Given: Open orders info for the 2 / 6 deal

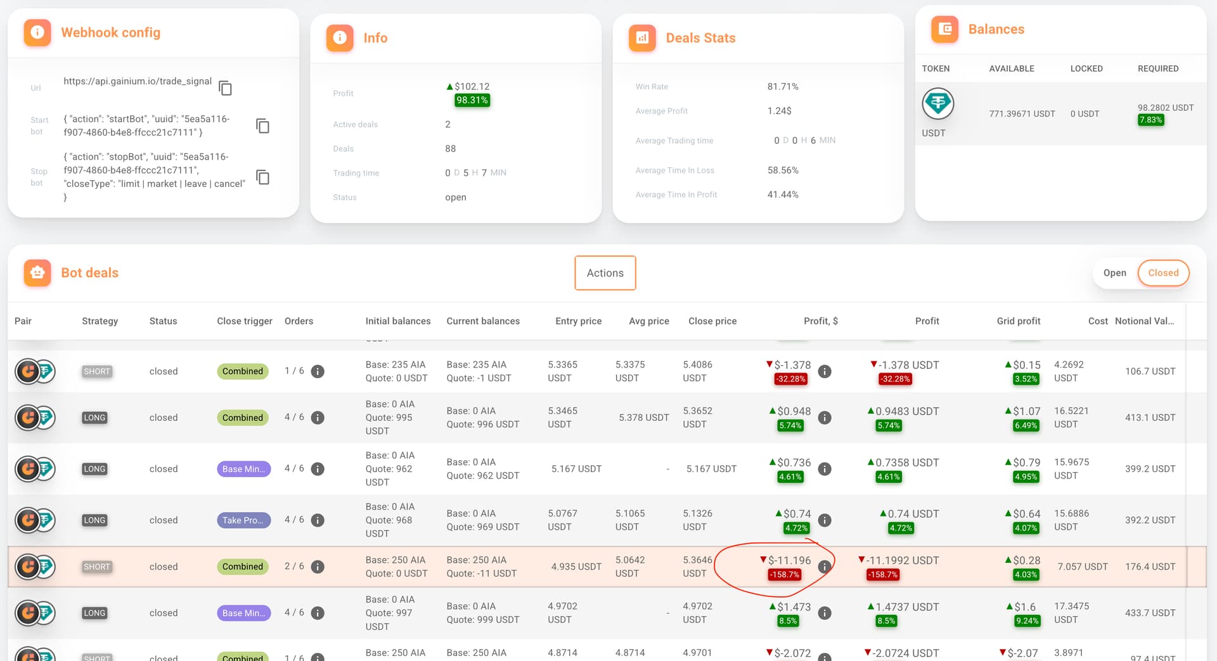Looking at the screenshot, I should point(318,567).
